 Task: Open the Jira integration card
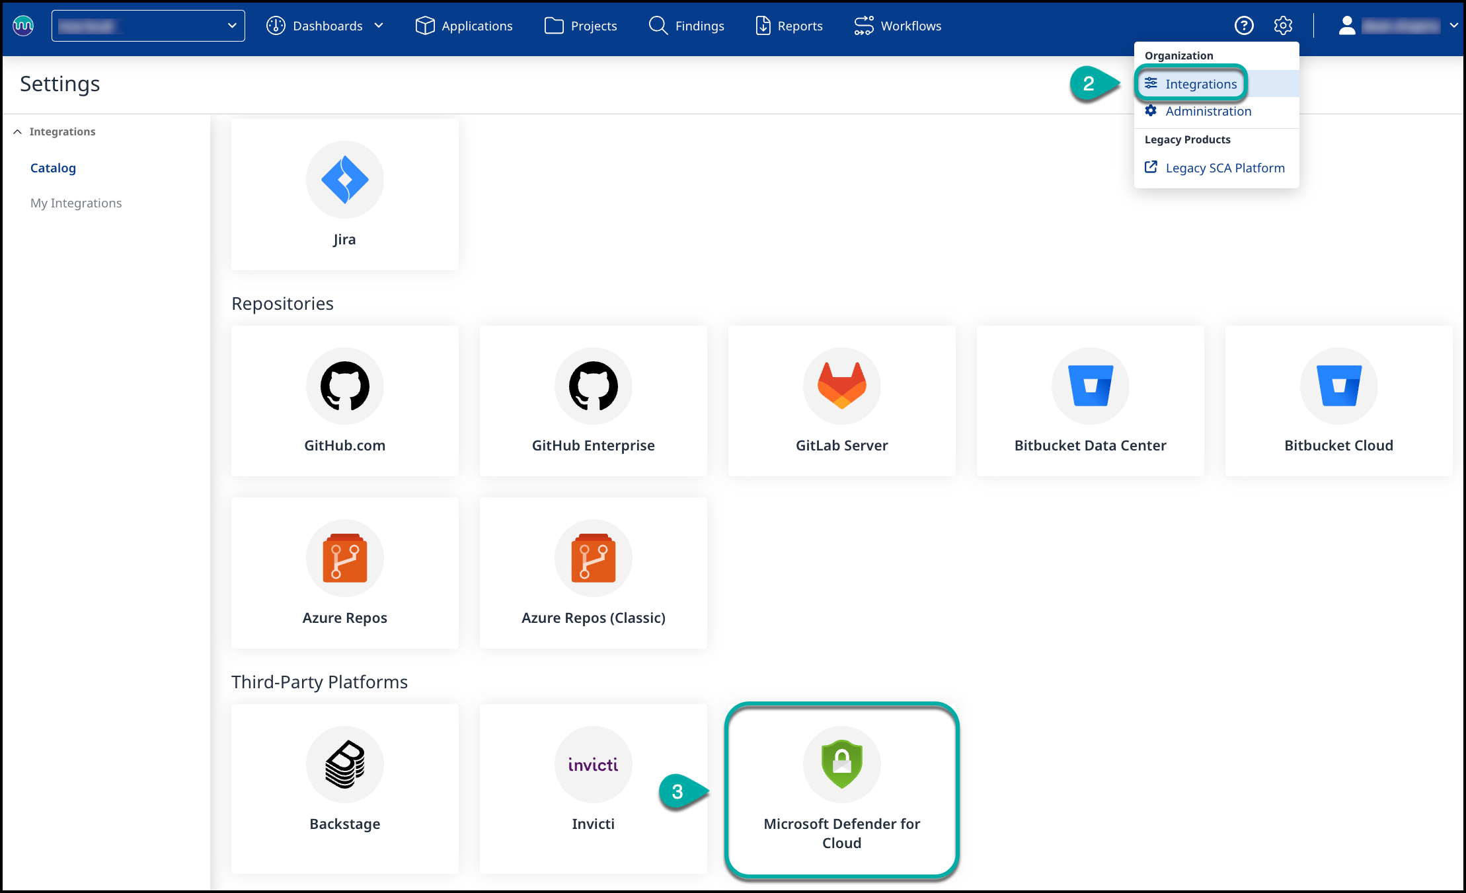click(x=344, y=194)
